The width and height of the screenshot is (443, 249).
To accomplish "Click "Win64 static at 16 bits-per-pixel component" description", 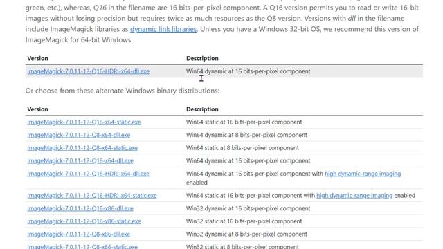I will [244, 122].
